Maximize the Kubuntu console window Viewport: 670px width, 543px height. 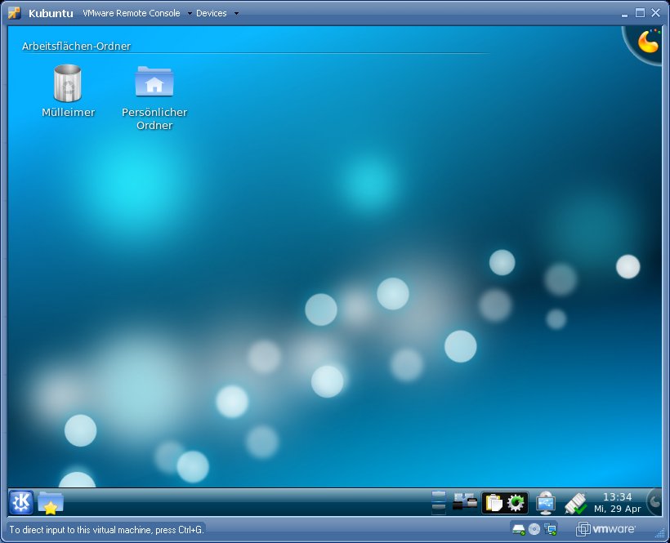click(x=640, y=13)
